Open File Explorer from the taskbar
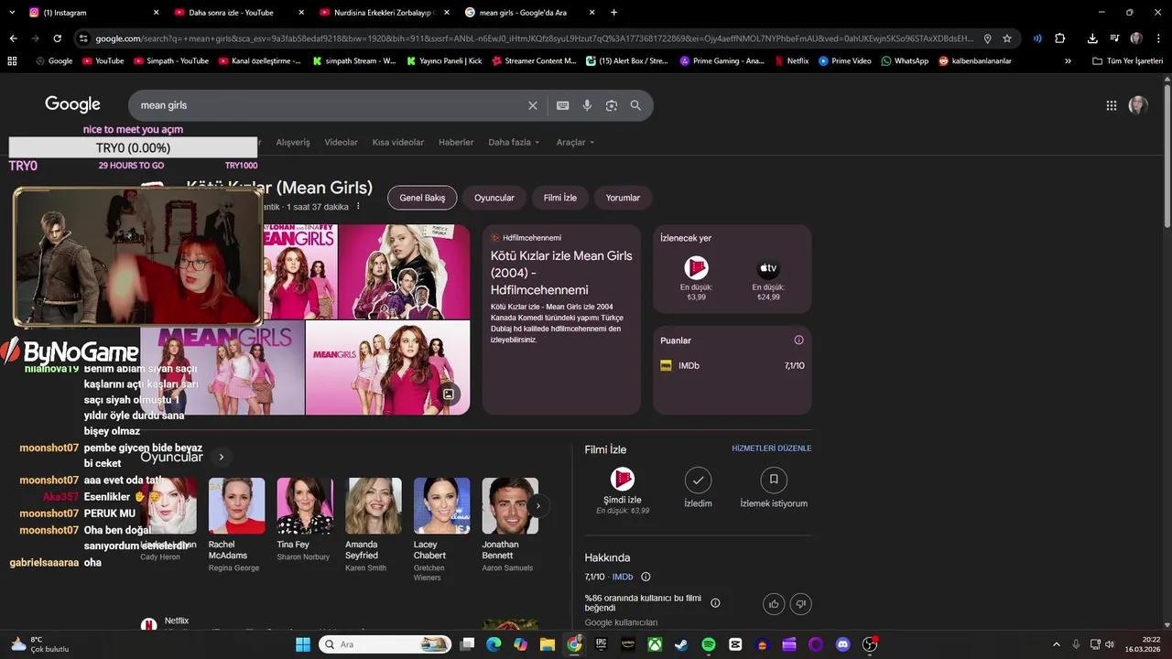This screenshot has height=659, width=1172. [548, 644]
